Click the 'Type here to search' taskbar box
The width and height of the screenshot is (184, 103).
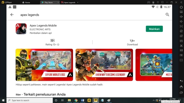tap(29, 100)
